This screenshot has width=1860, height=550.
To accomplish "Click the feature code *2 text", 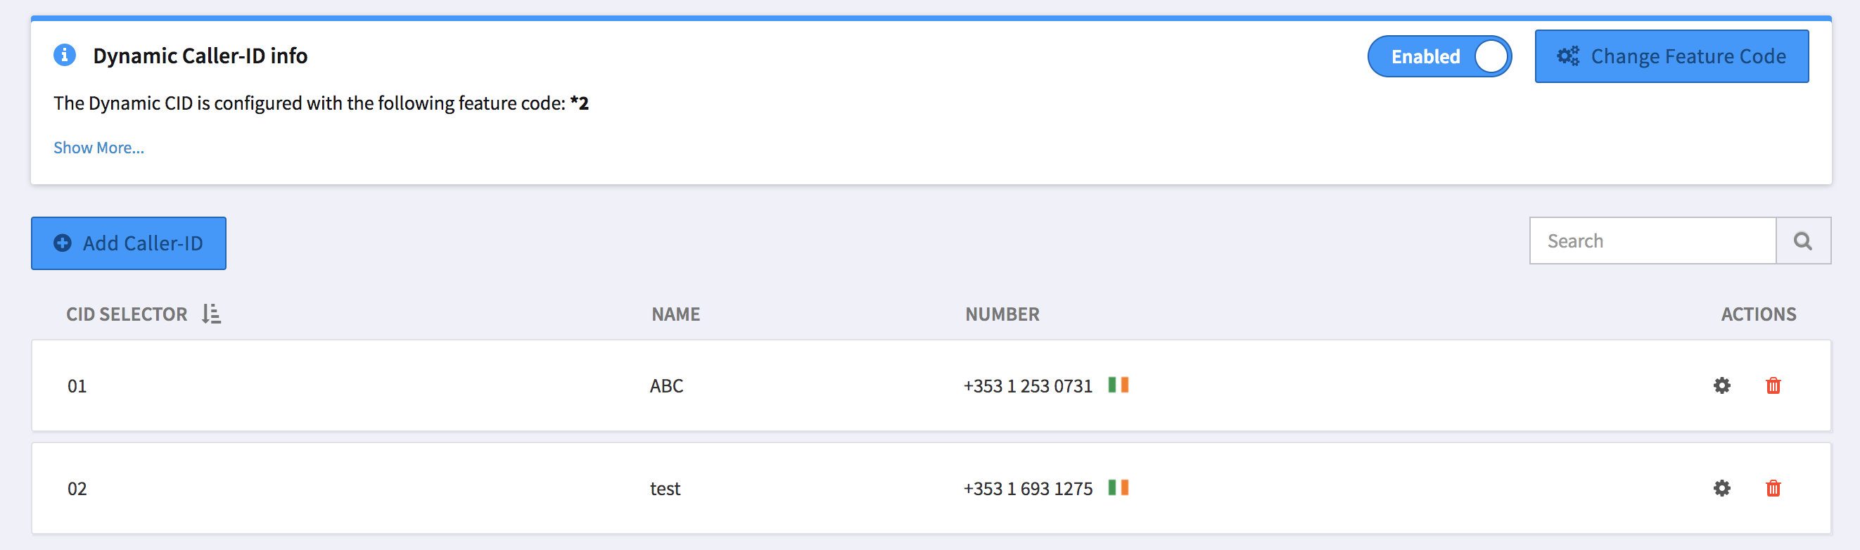I will pyautogui.click(x=579, y=103).
